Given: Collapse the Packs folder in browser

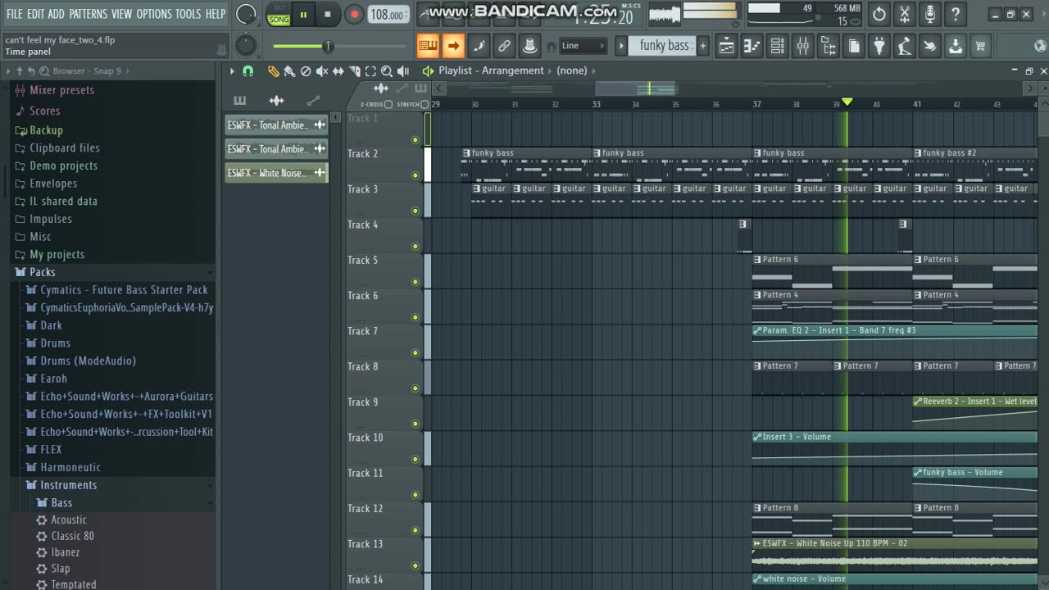Looking at the screenshot, I should click(x=43, y=272).
